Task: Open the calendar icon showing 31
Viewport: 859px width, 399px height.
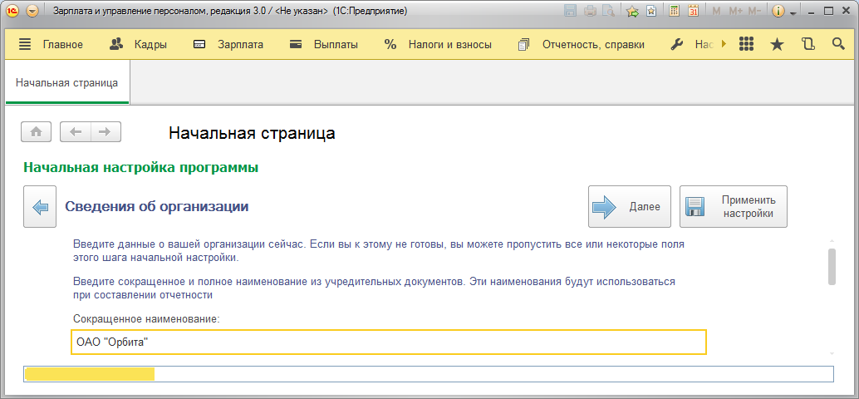Action: click(693, 12)
